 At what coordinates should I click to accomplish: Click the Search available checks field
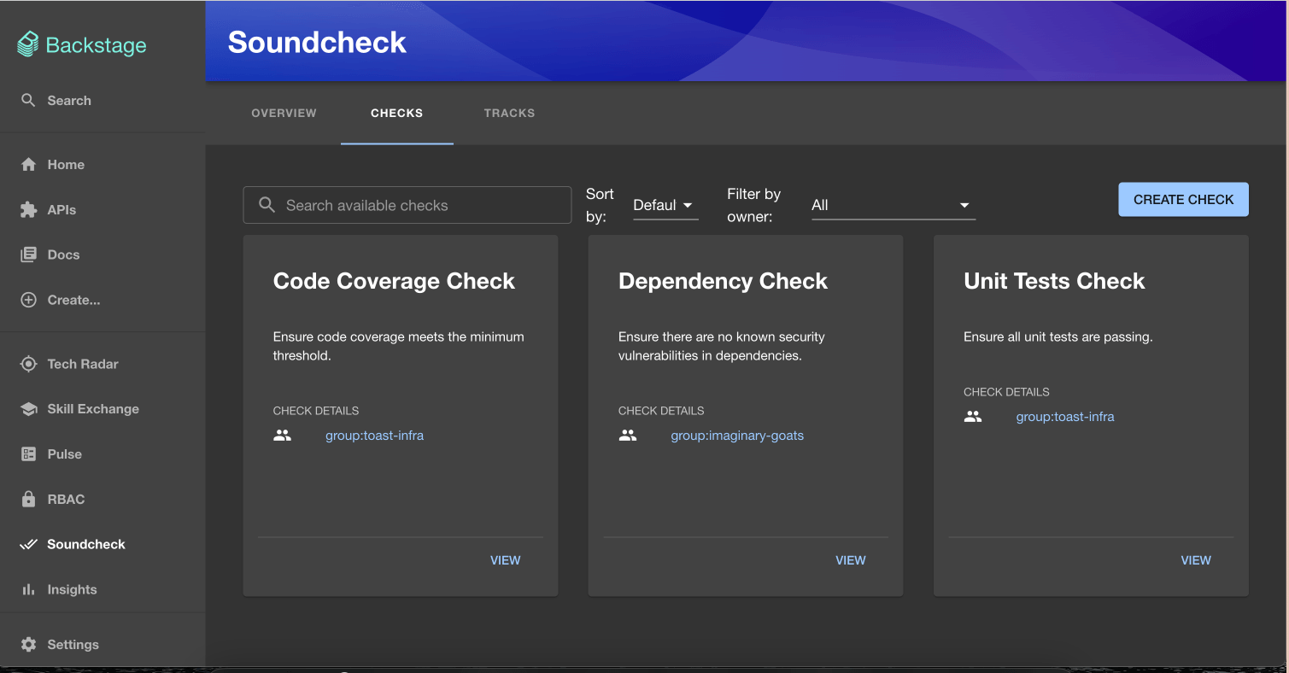pos(407,205)
